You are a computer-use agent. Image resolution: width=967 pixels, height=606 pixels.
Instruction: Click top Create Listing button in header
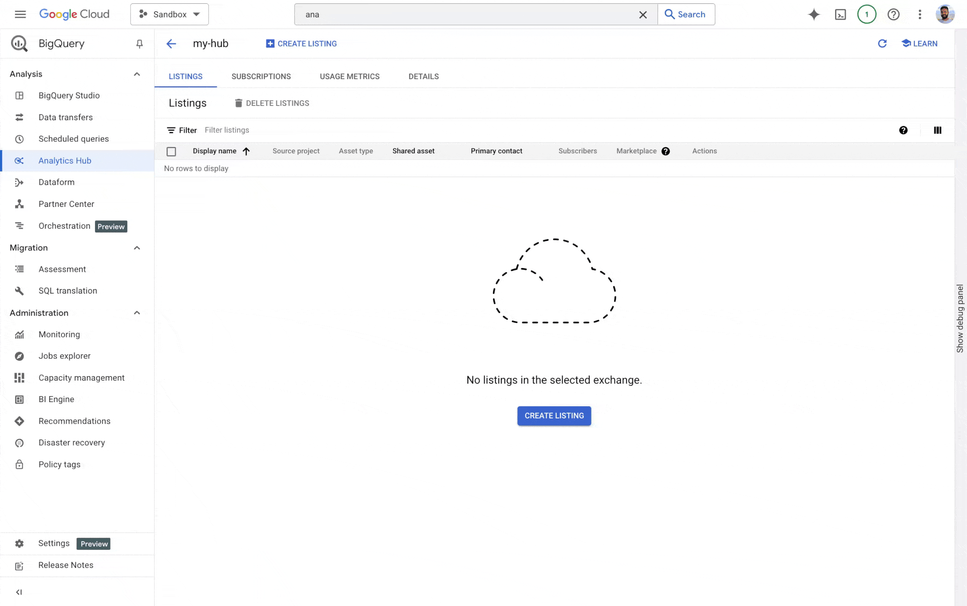(301, 44)
